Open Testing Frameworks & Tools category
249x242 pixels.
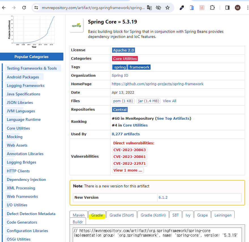point(32,68)
